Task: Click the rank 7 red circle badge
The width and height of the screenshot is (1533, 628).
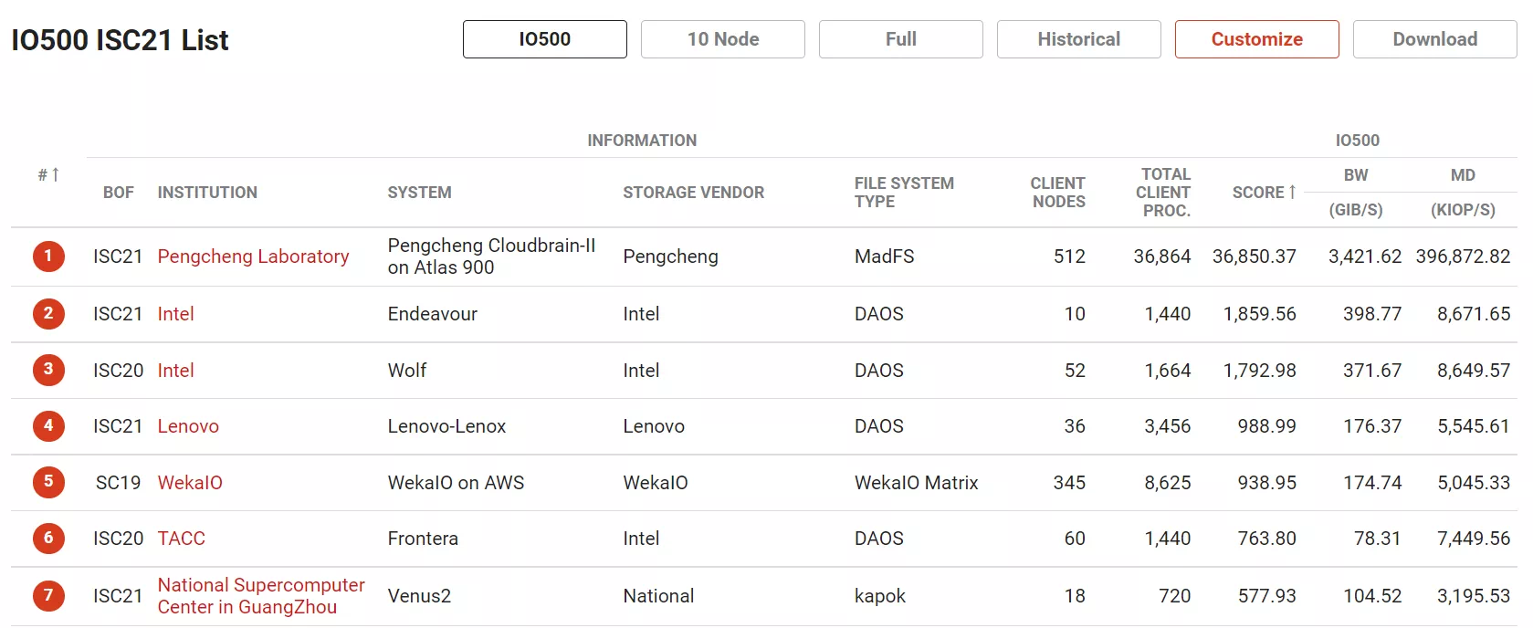Action: (48, 596)
